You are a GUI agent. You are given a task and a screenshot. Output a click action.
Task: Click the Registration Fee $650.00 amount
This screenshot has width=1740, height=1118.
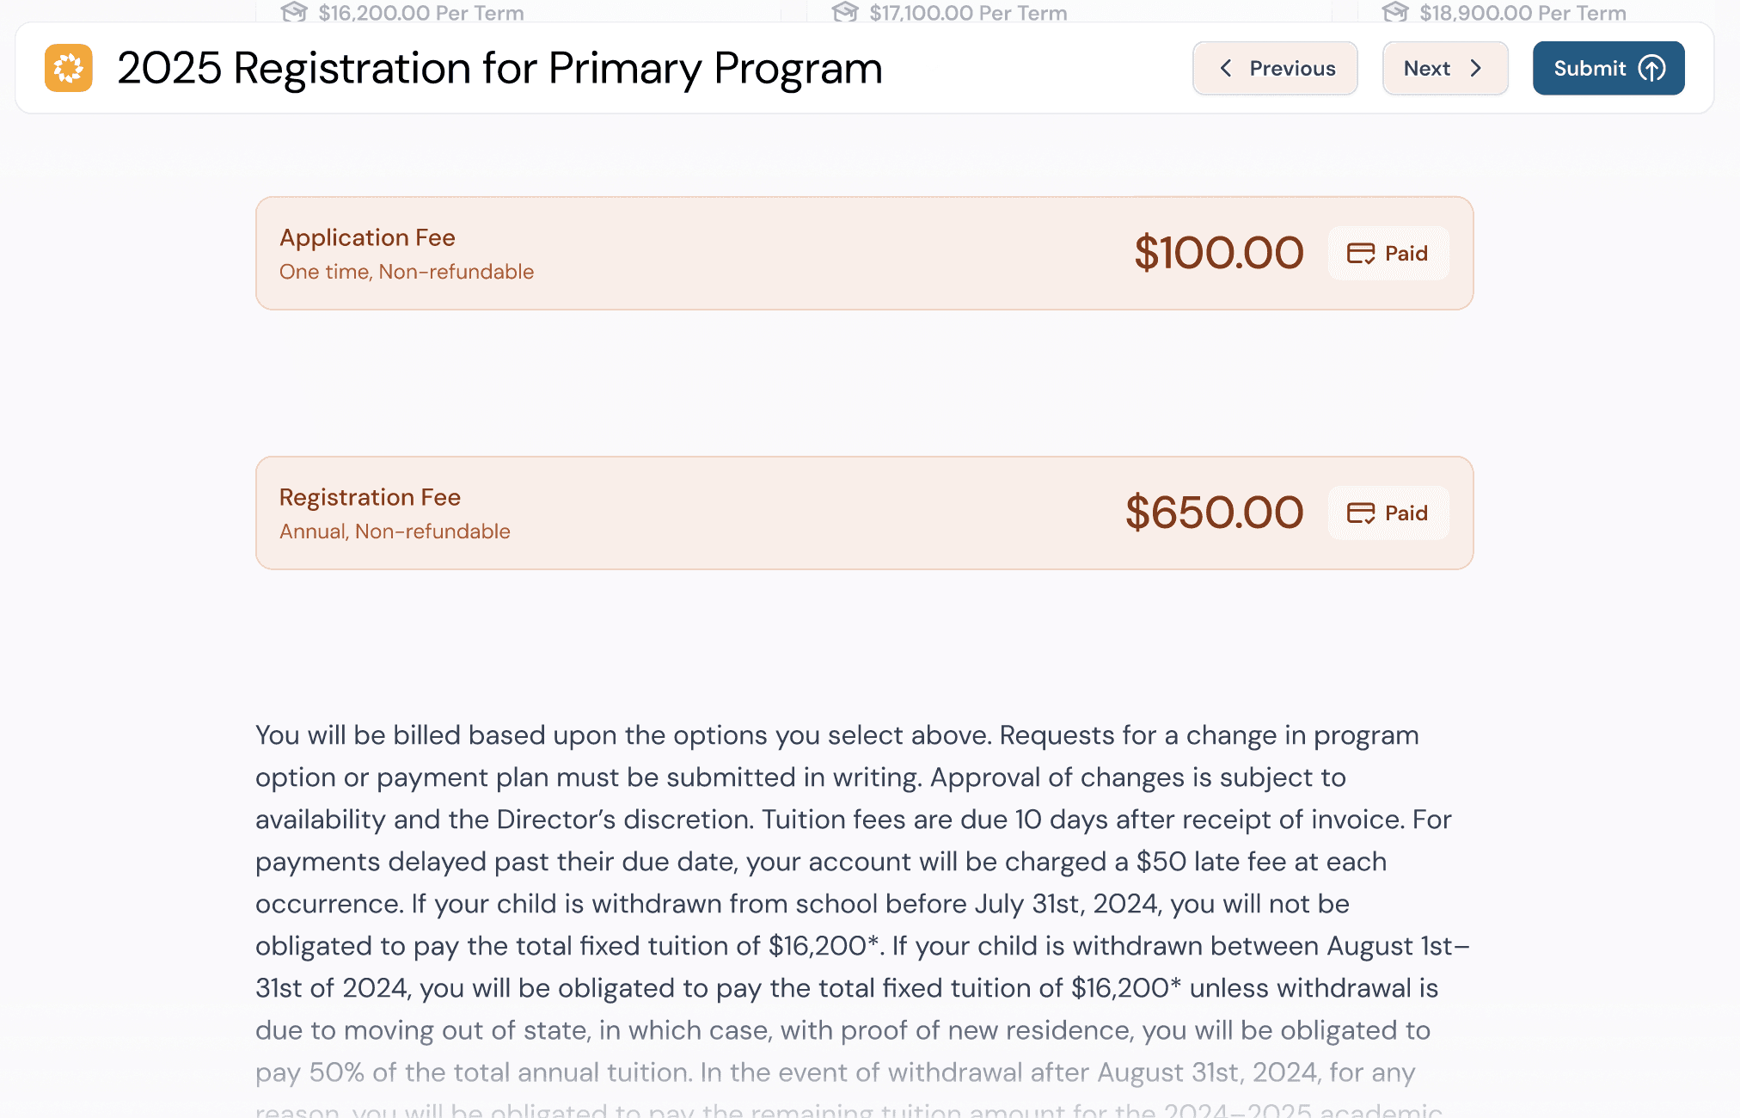pyautogui.click(x=1215, y=513)
